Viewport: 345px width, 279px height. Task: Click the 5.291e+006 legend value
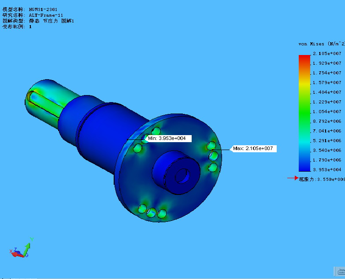327,140
